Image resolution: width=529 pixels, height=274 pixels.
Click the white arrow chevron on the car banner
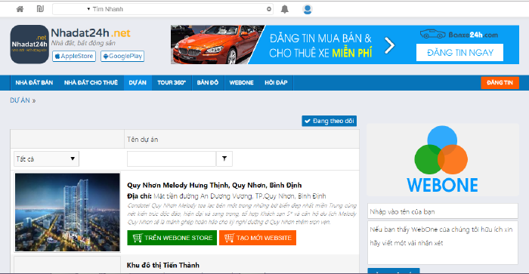390,45
